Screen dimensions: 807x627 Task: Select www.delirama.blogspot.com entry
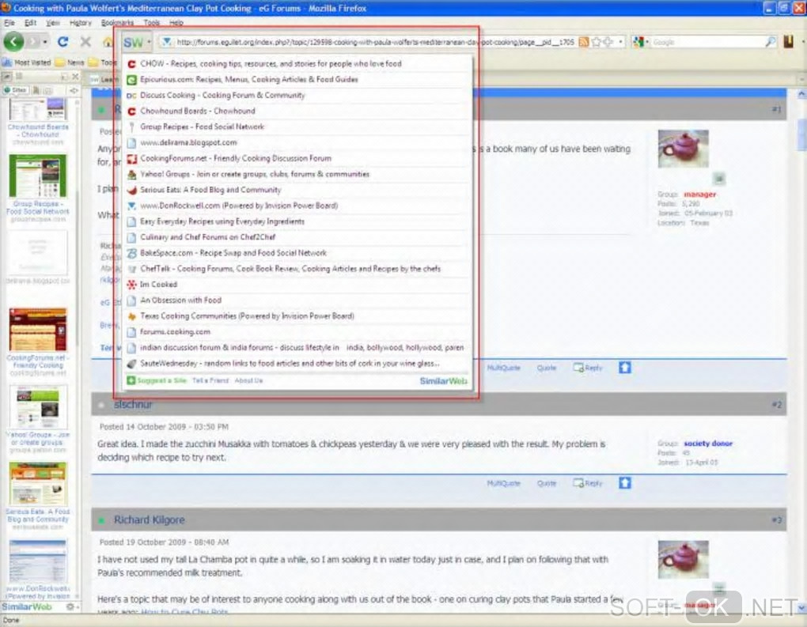pyautogui.click(x=297, y=142)
